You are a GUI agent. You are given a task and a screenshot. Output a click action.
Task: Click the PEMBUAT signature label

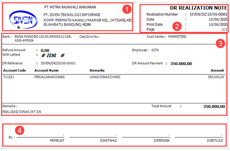pyautogui.click(x=57, y=141)
